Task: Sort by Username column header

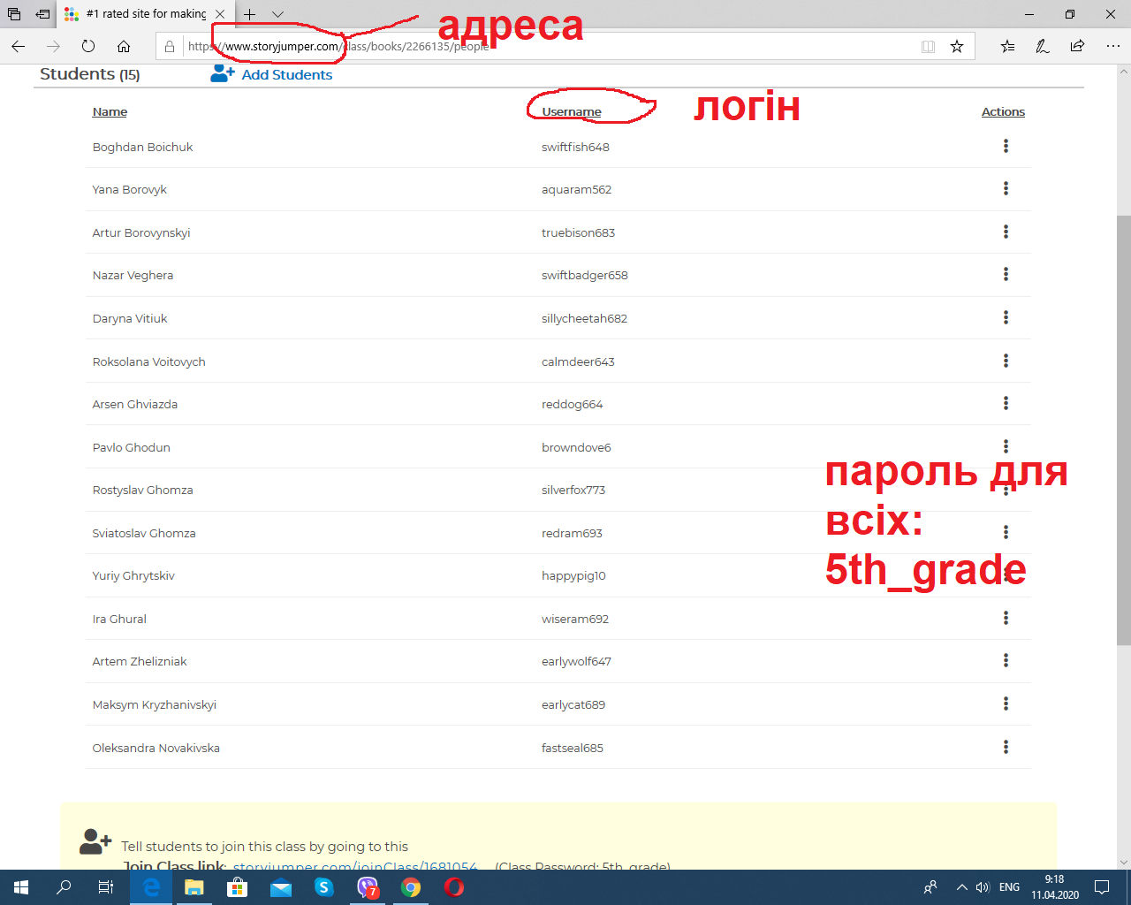Action: point(572,112)
